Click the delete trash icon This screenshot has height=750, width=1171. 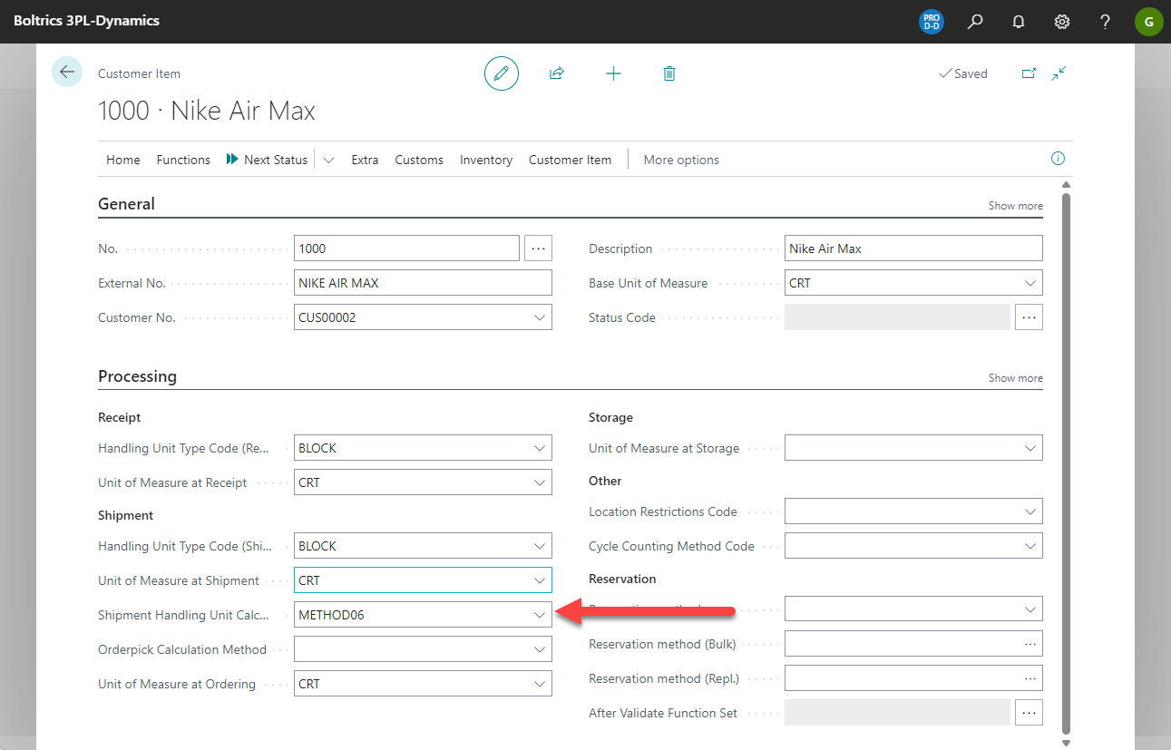669,73
